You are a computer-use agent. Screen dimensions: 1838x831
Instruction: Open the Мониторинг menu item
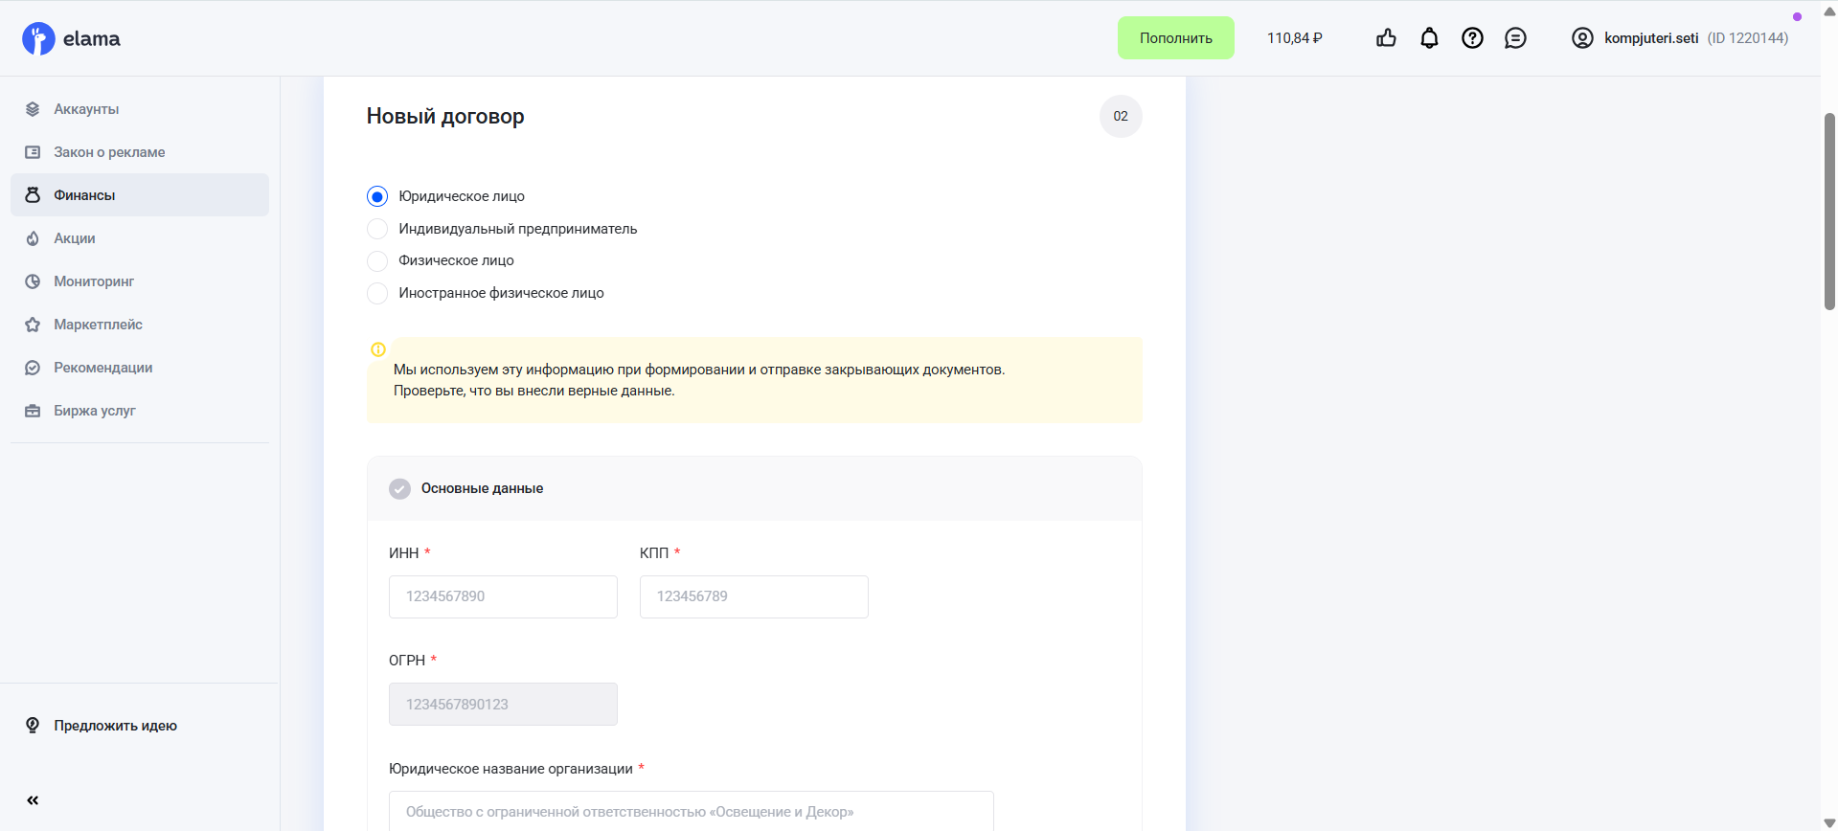[x=140, y=281]
